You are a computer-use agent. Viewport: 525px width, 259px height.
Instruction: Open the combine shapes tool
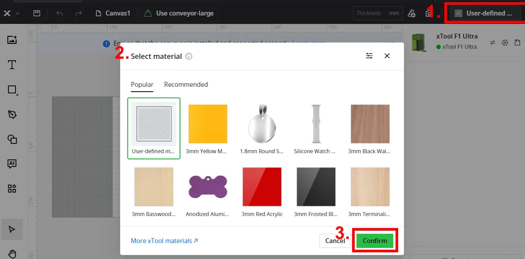(x=12, y=139)
